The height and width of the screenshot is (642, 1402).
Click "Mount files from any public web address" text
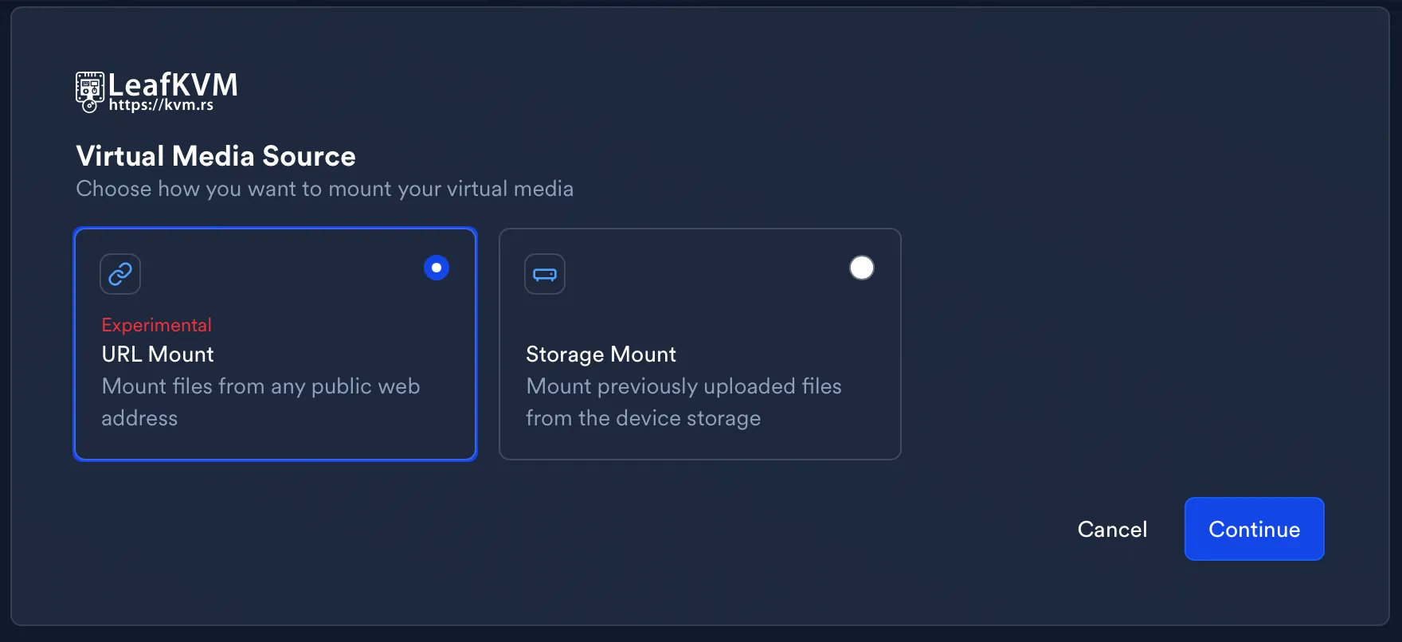tap(260, 386)
